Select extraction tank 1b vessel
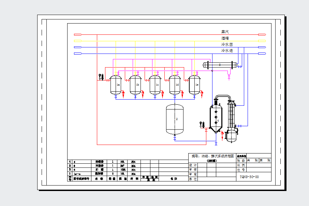Viewport: 309px width, 206px height. click(135, 85)
